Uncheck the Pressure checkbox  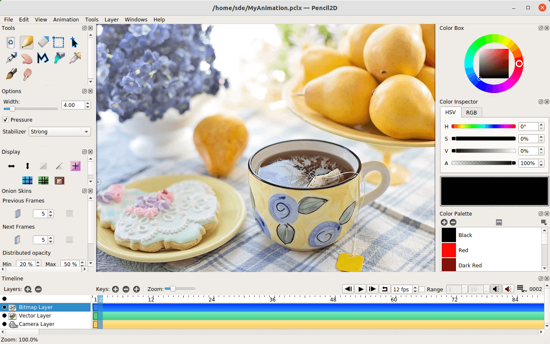click(x=6, y=120)
